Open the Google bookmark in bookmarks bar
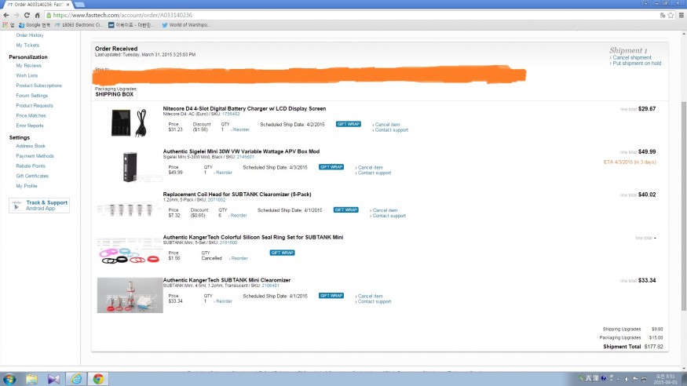Viewport: 687px width, 386px height. [x=35, y=25]
